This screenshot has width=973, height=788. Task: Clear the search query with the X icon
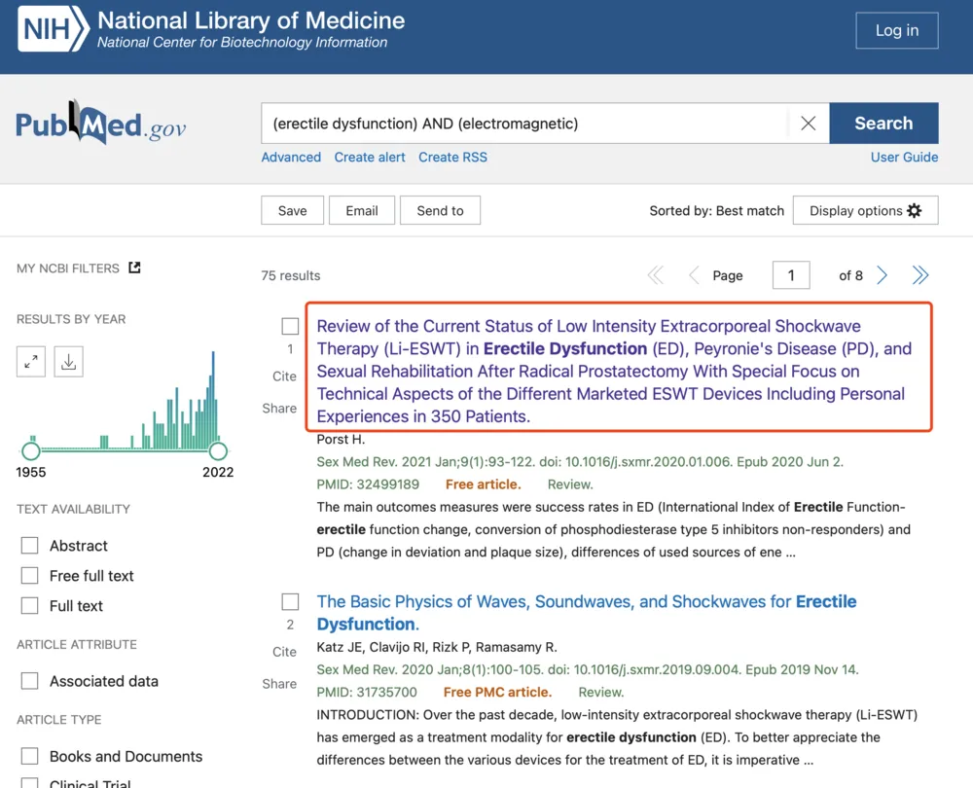(808, 124)
